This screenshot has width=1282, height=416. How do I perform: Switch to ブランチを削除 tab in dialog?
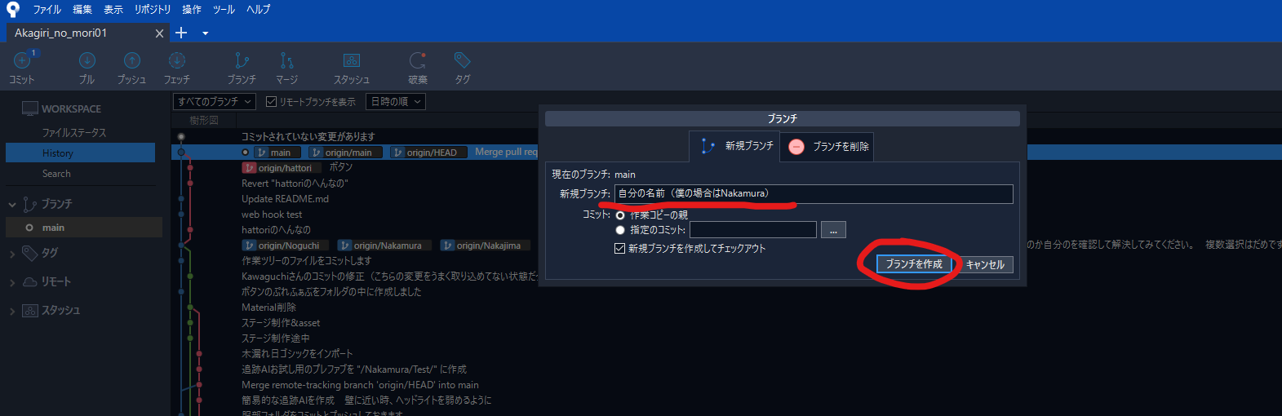click(x=827, y=146)
